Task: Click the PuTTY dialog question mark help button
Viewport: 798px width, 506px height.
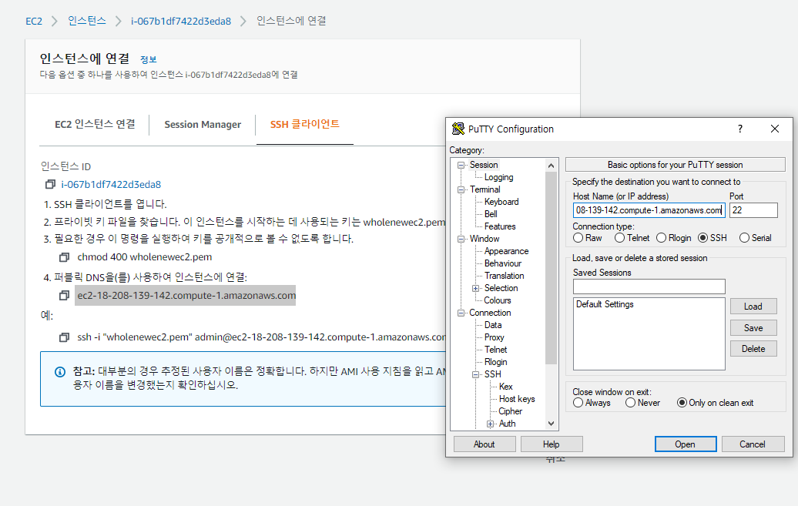Action: [740, 129]
